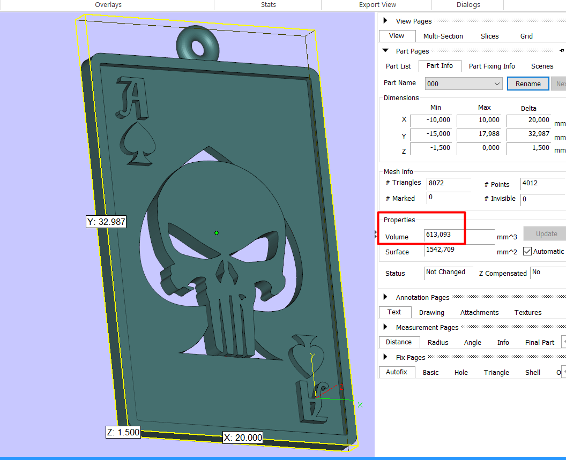Open the Overlays toolbar section
The width and height of the screenshot is (566, 460).
108,5
